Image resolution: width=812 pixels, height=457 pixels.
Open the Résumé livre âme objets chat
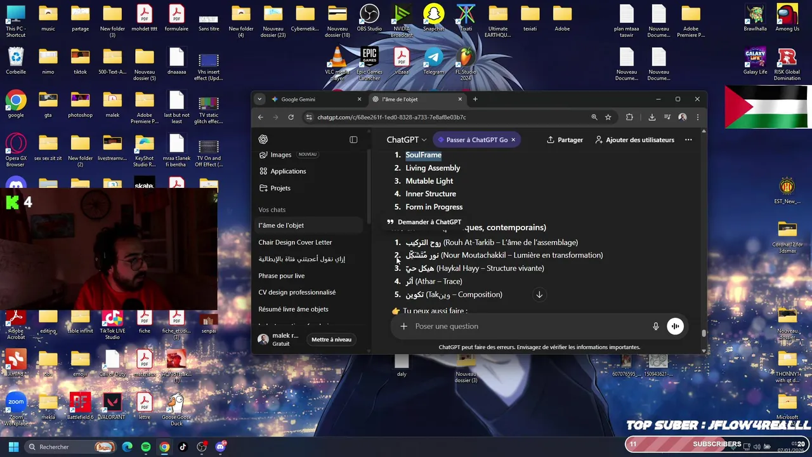[x=293, y=309]
